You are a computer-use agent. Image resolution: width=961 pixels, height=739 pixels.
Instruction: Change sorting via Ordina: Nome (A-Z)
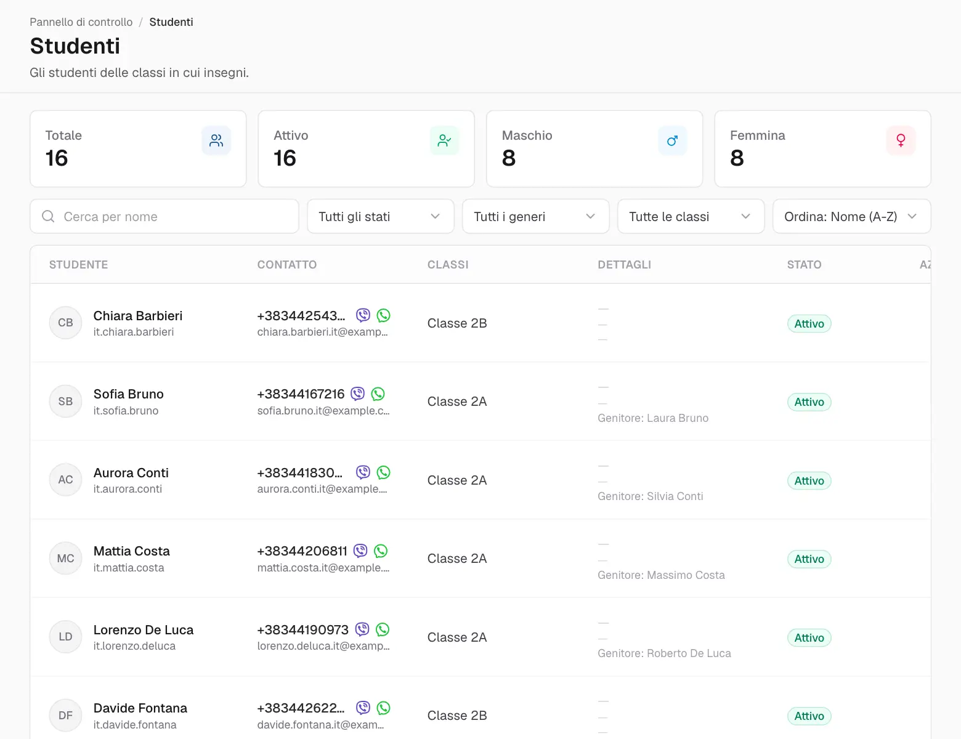coord(852,216)
